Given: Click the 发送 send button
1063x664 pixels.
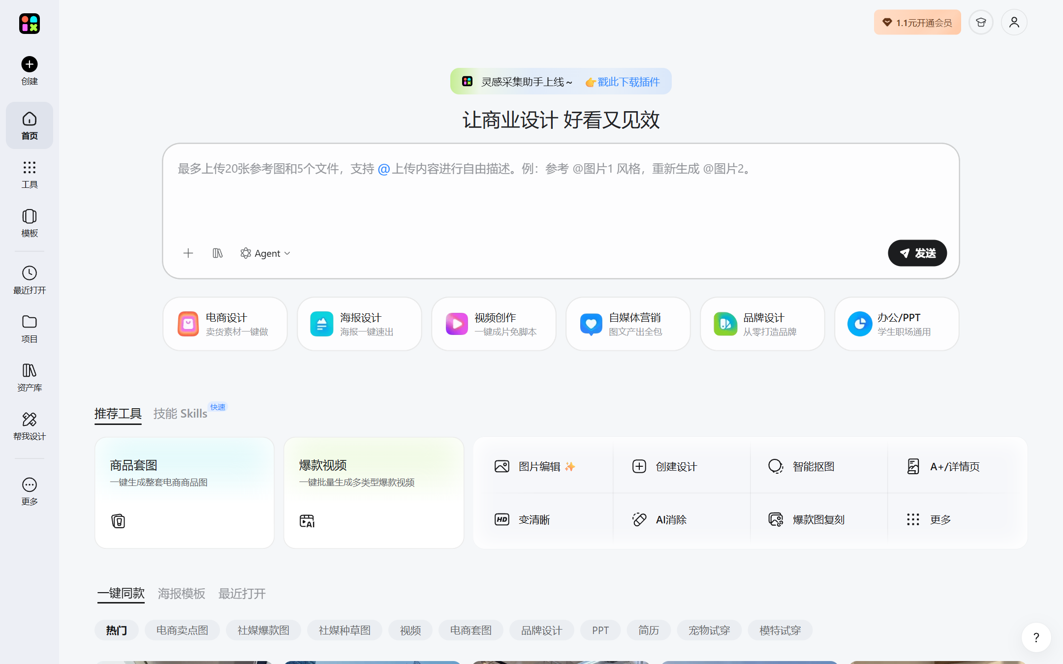Looking at the screenshot, I should tap(917, 253).
